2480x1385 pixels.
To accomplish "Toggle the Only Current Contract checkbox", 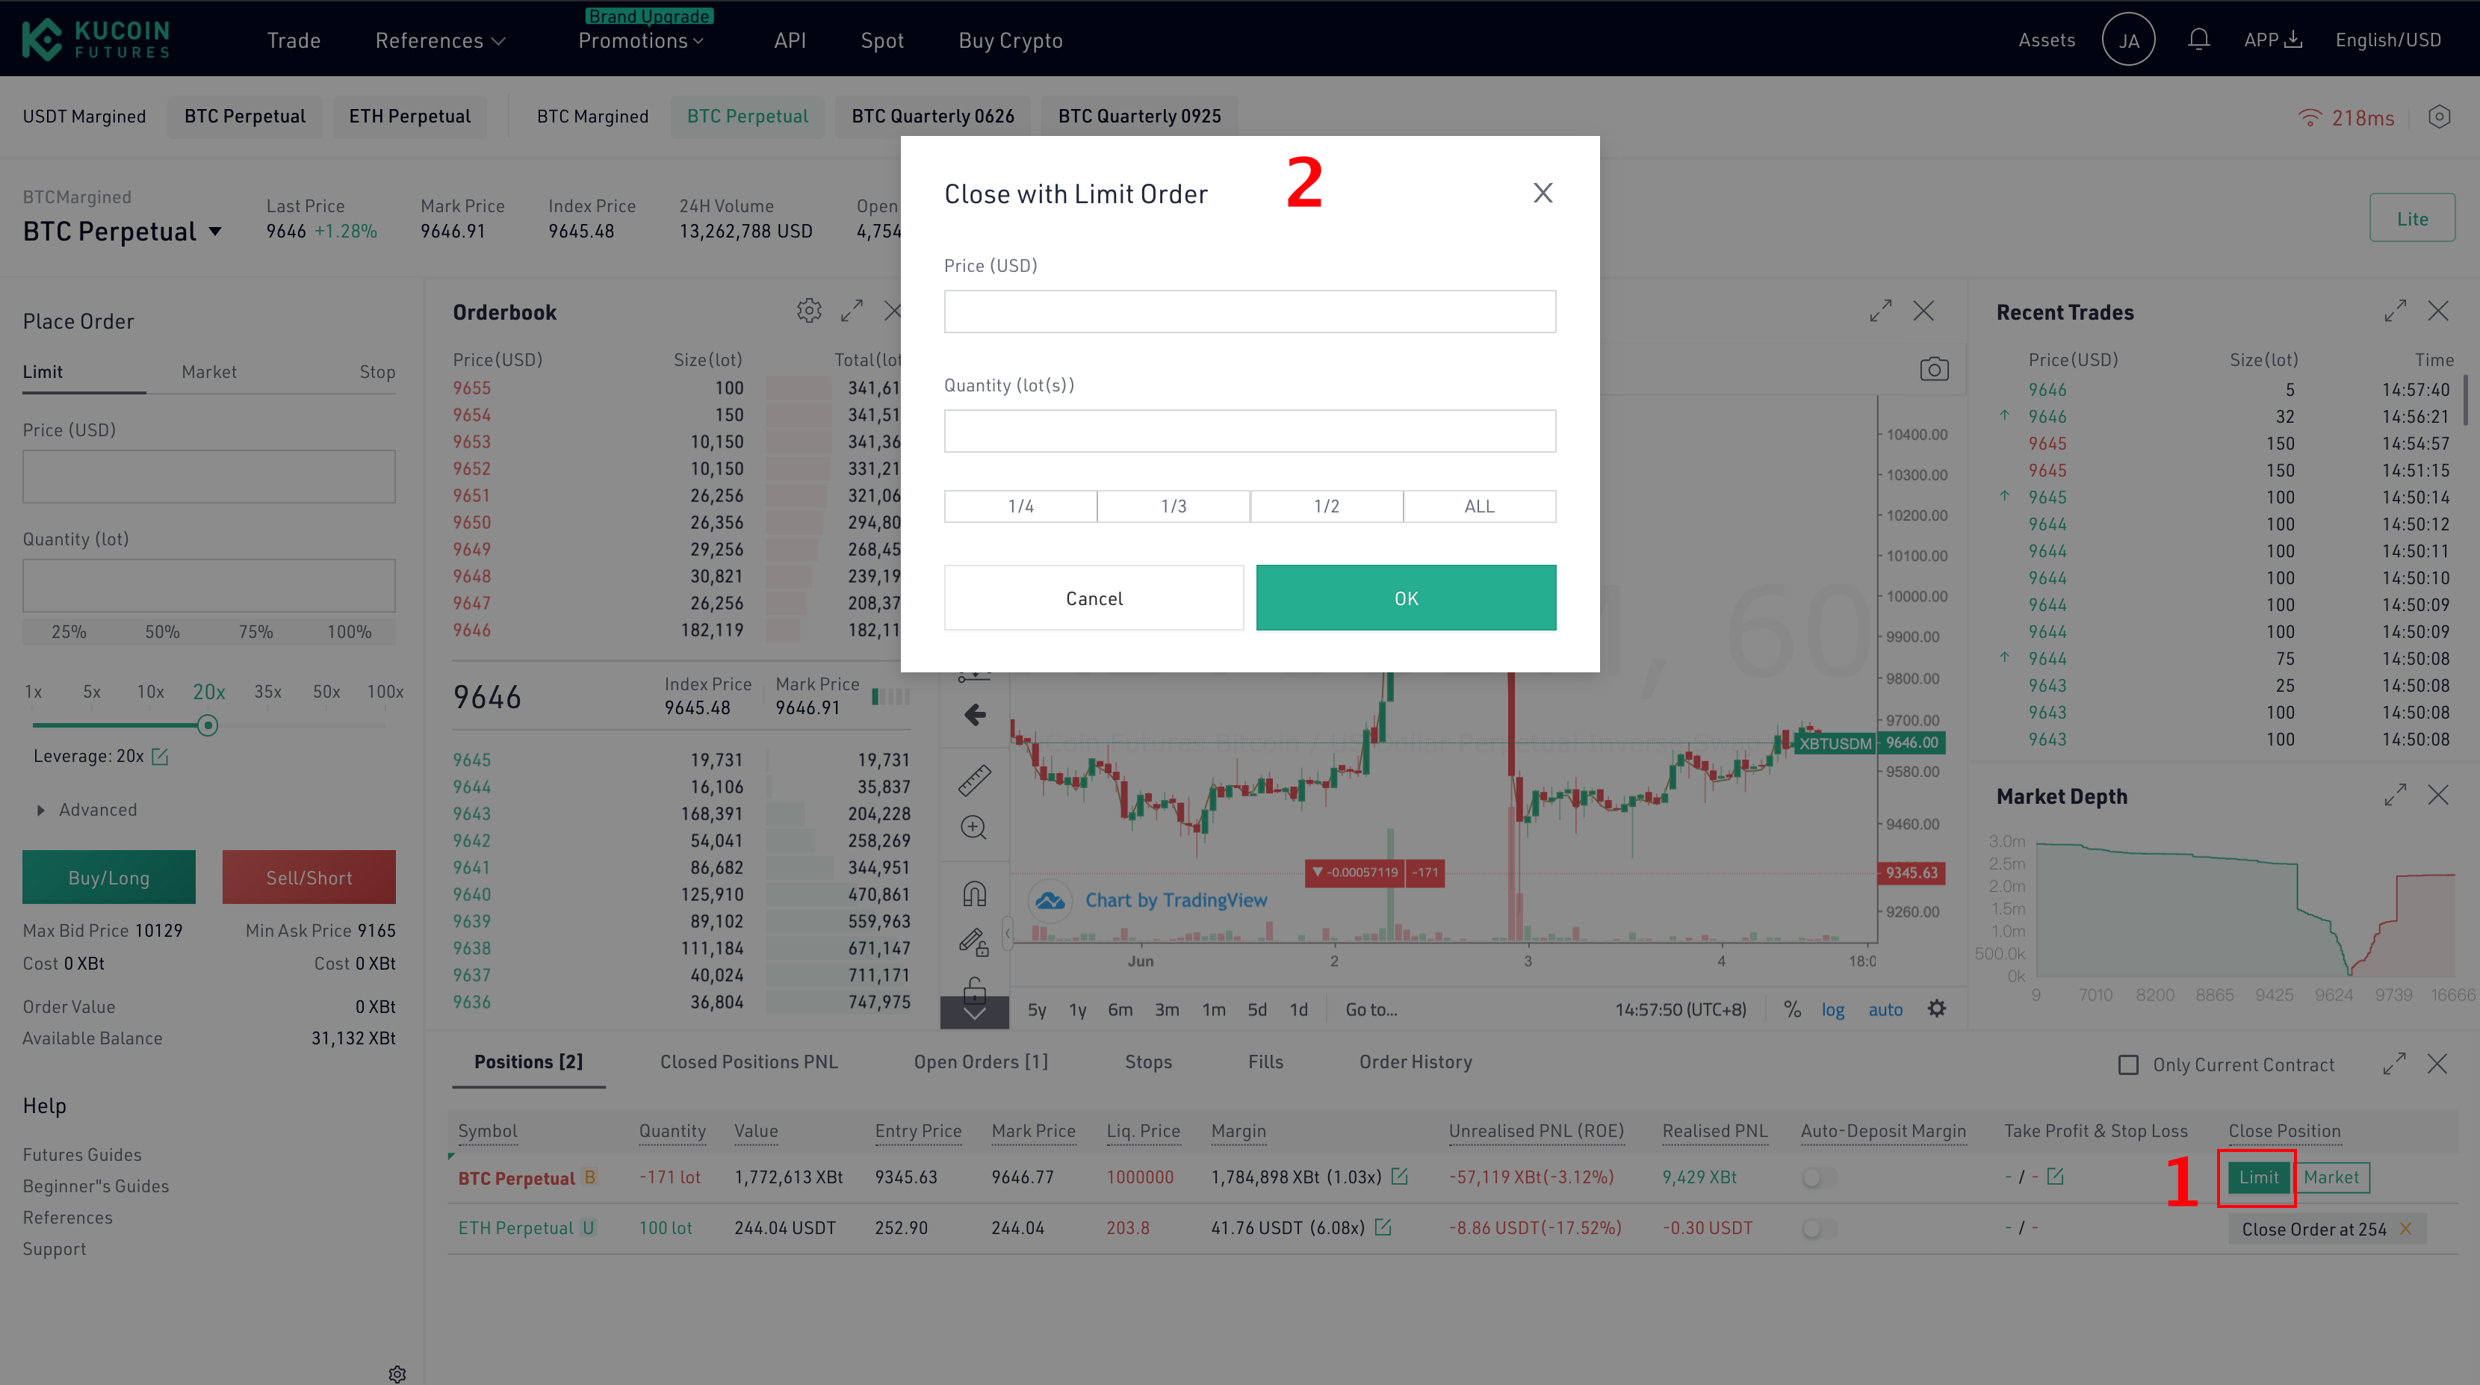I will (2126, 1063).
